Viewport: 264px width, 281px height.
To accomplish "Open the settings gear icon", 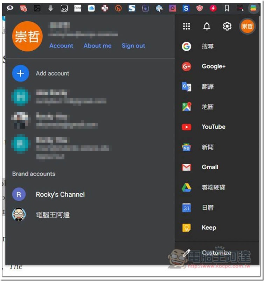I will [x=227, y=26].
